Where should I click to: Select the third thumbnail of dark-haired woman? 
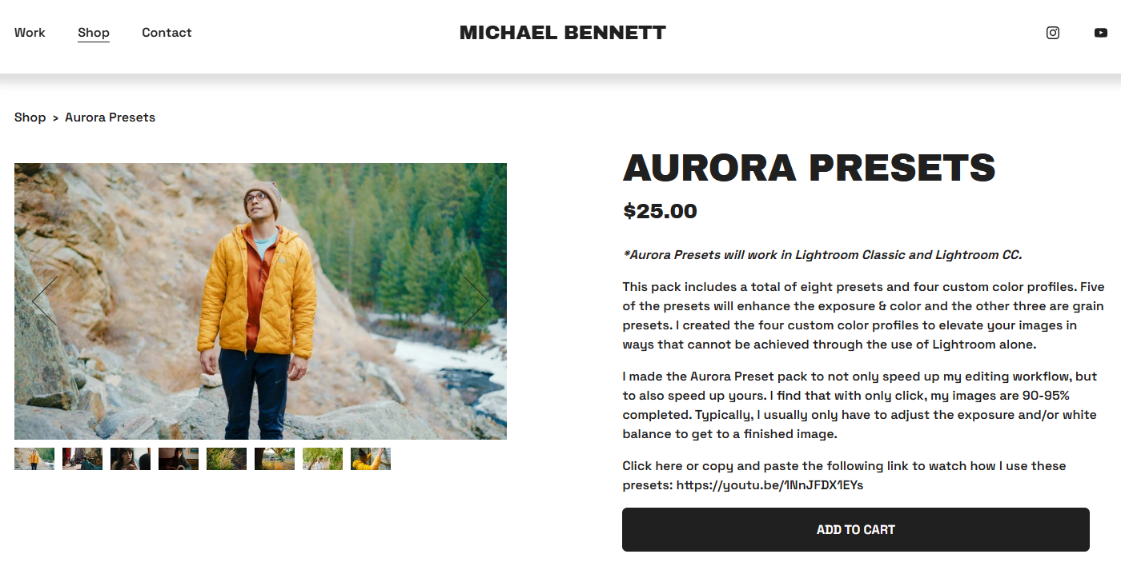point(131,459)
